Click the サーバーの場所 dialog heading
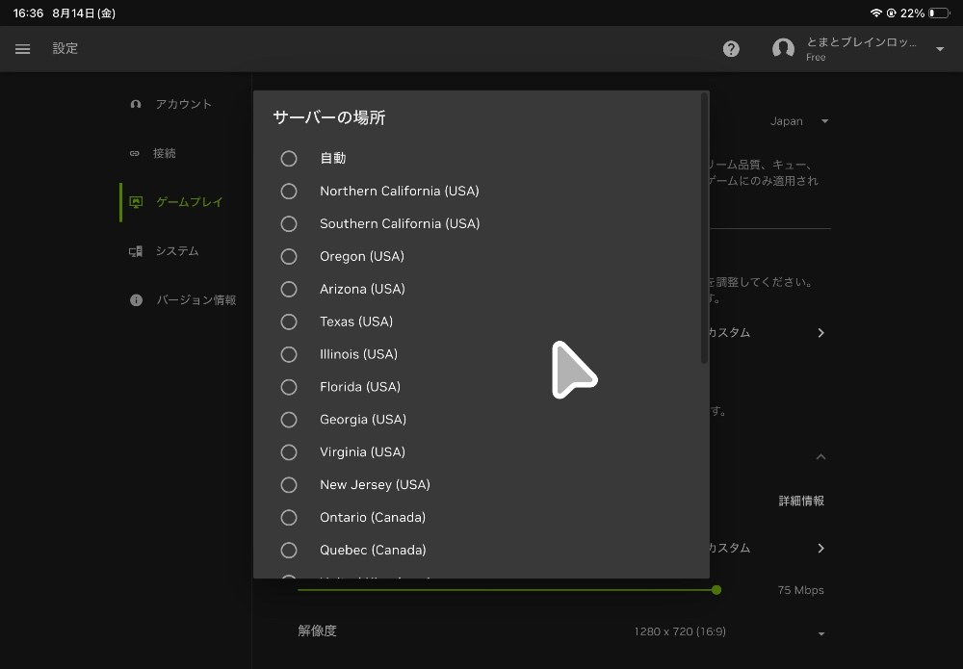The height and width of the screenshot is (669, 963). [x=329, y=117]
